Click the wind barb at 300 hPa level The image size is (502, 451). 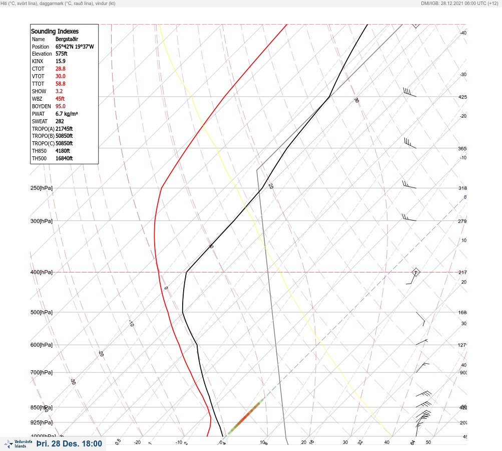(x=409, y=217)
